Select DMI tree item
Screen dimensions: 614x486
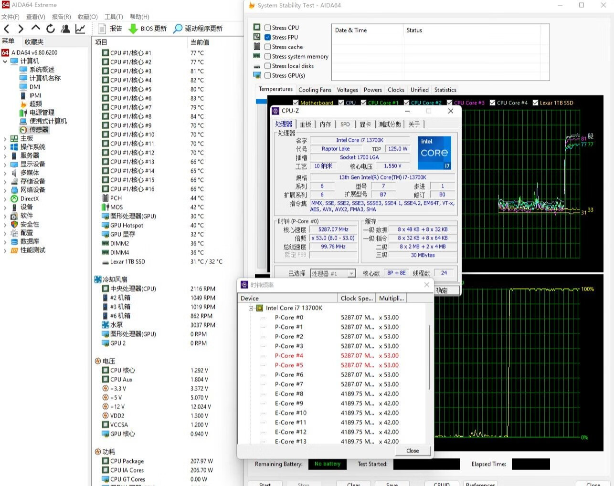[35, 87]
